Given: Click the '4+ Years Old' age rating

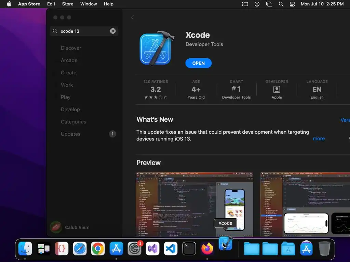Looking at the screenshot, I should coord(196,89).
